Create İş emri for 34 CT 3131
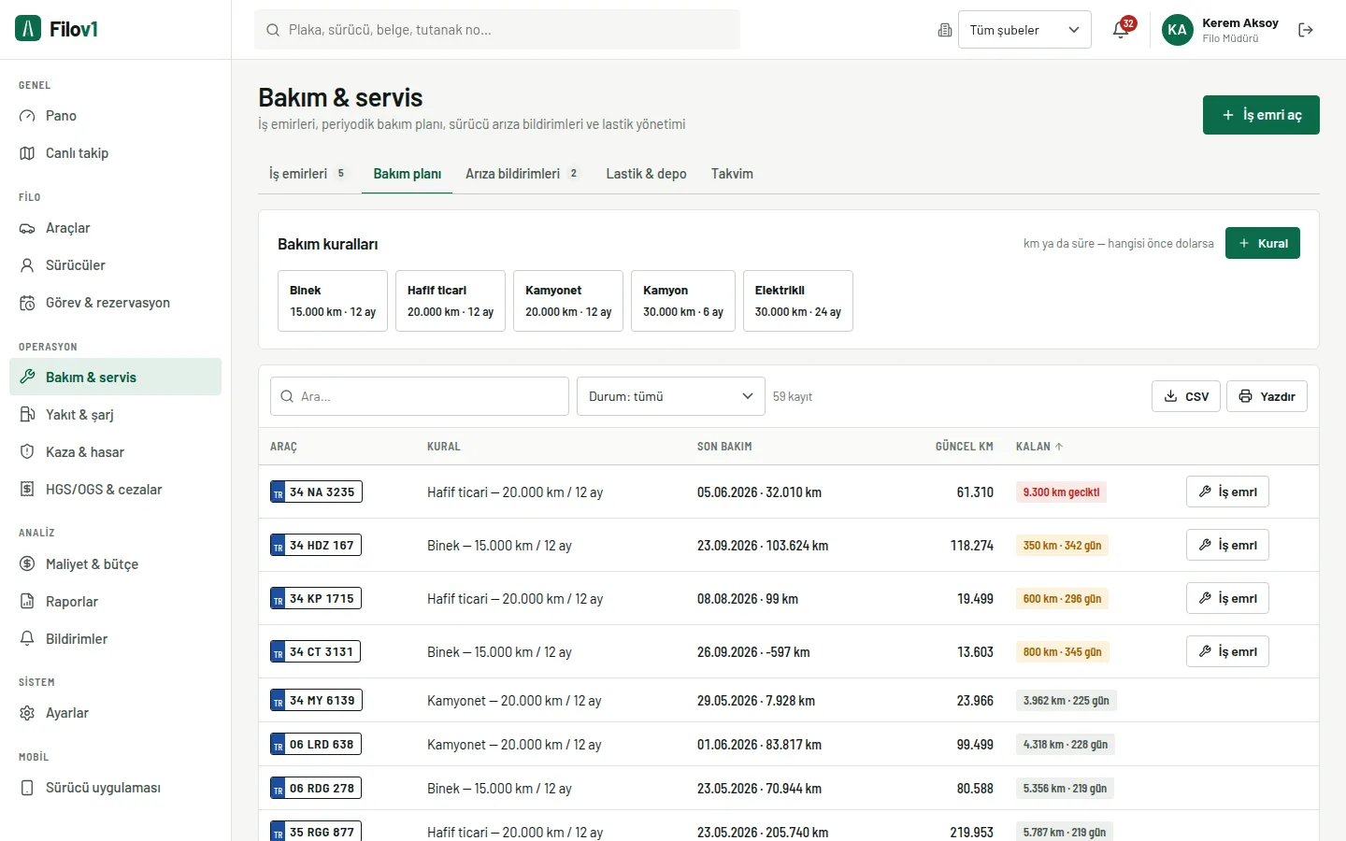Screen dimensions: 1346x841 (x=1227, y=651)
